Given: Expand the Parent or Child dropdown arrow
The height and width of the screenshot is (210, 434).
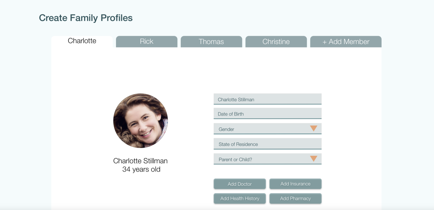Looking at the screenshot, I should coord(314,159).
